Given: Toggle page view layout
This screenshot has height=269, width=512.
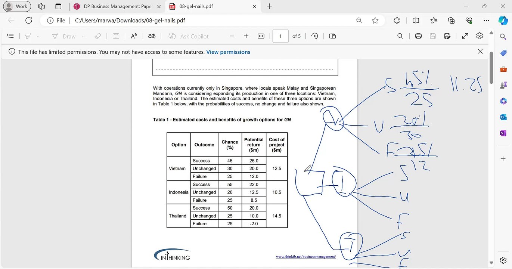Looking at the screenshot, I should click(x=333, y=36).
